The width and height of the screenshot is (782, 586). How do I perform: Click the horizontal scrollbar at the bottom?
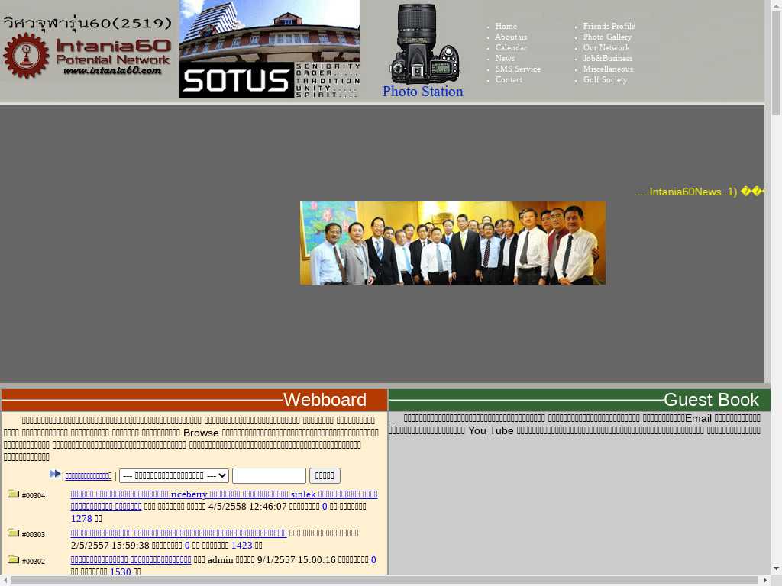tap(386, 581)
